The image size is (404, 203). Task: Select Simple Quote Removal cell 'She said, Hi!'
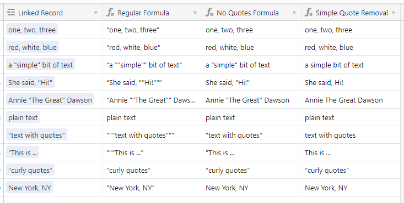(351, 82)
